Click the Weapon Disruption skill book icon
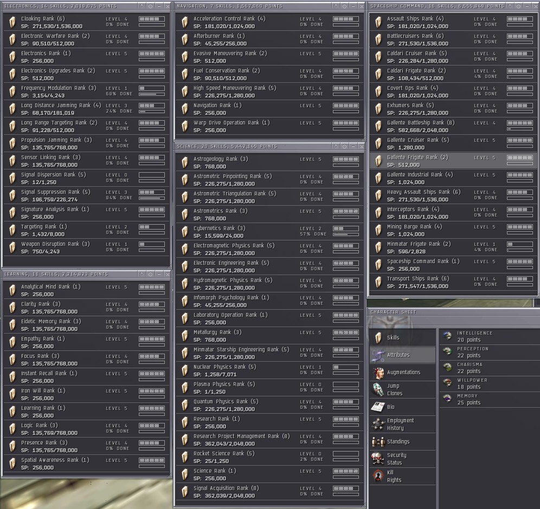 pyautogui.click(x=12, y=247)
